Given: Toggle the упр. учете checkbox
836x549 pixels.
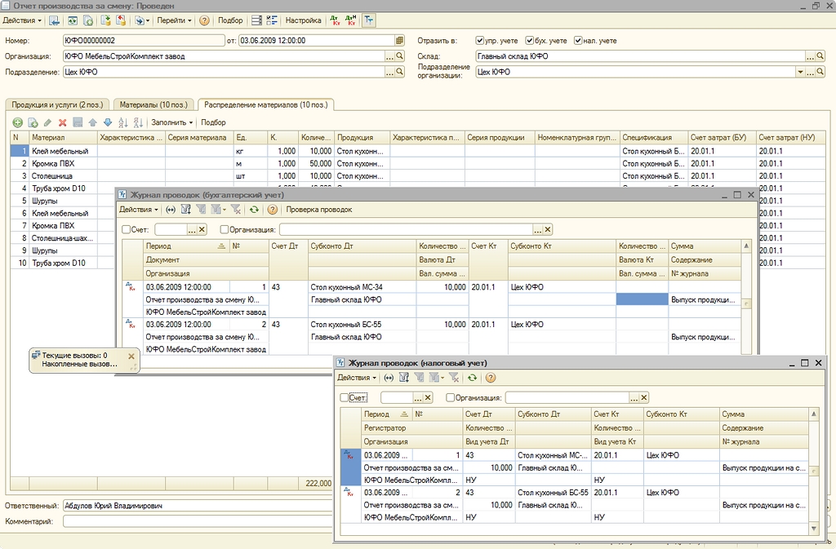Looking at the screenshot, I should click(x=481, y=40).
